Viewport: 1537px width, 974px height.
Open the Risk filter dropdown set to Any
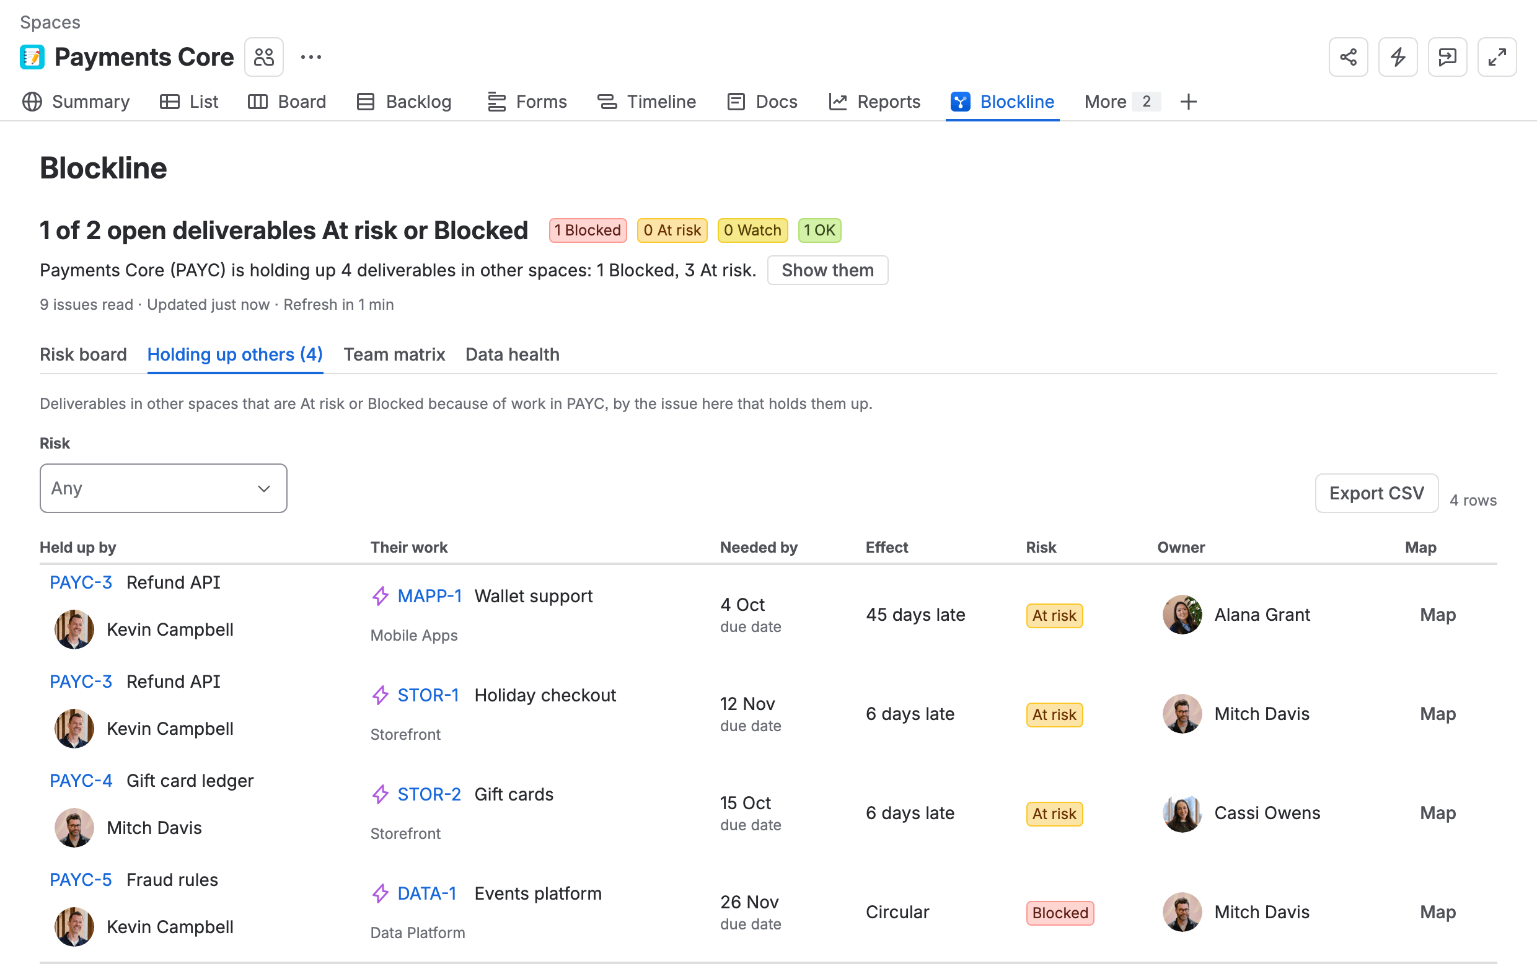point(164,488)
